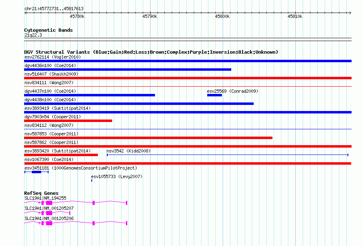Image resolution: width=363 pixels, height=246 pixels.
Task: Click the nsv3542 (Kidd2008) label
Action: click(x=128, y=151)
